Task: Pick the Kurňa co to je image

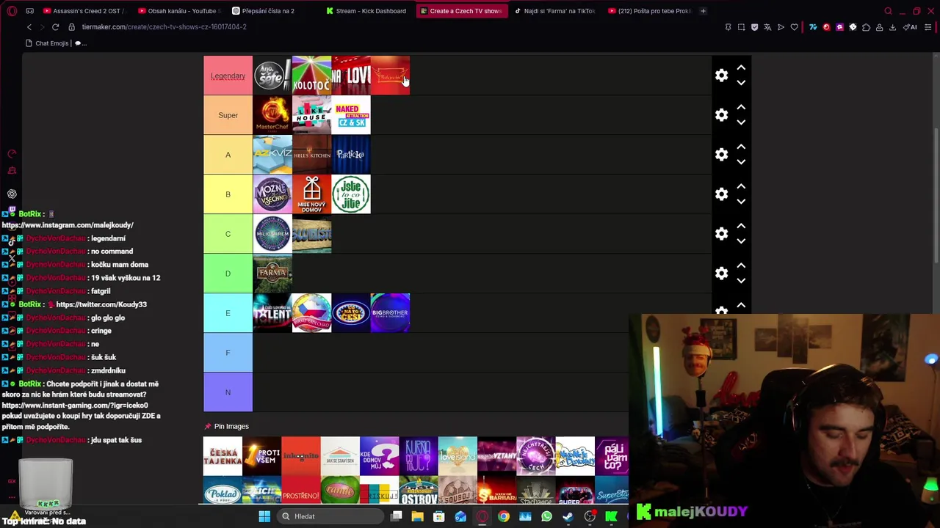Action: (419, 456)
